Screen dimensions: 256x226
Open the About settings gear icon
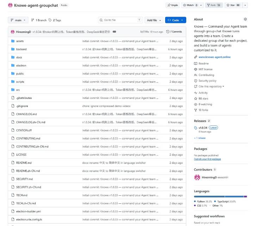tap(245, 19)
